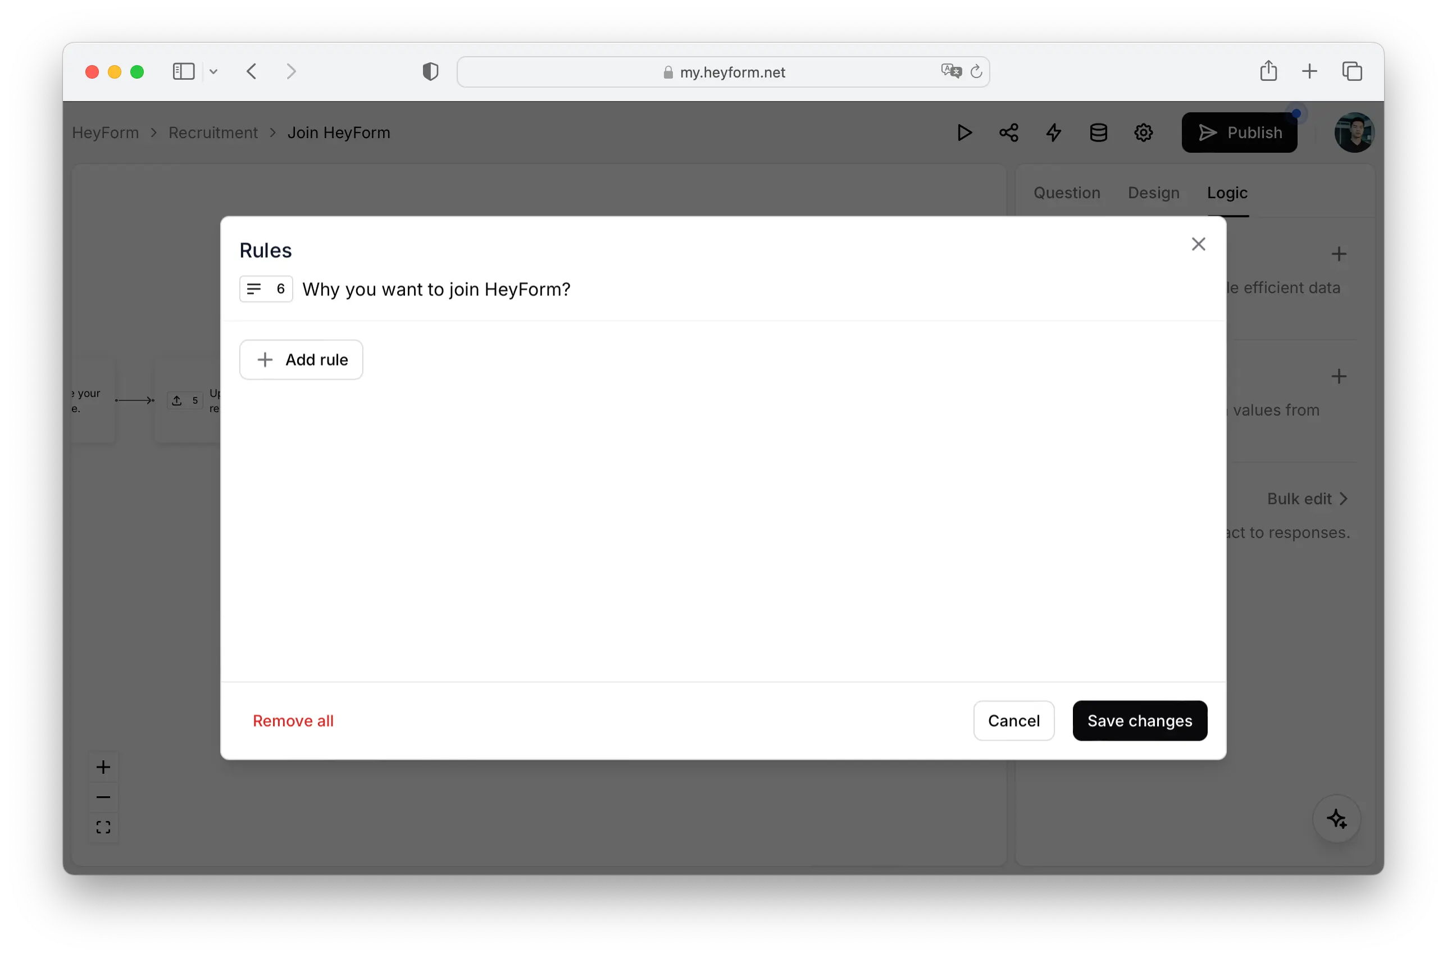The width and height of the screenshot is (1447, 958).
Task: Click Remove all rules link
Action: (293, 720)
